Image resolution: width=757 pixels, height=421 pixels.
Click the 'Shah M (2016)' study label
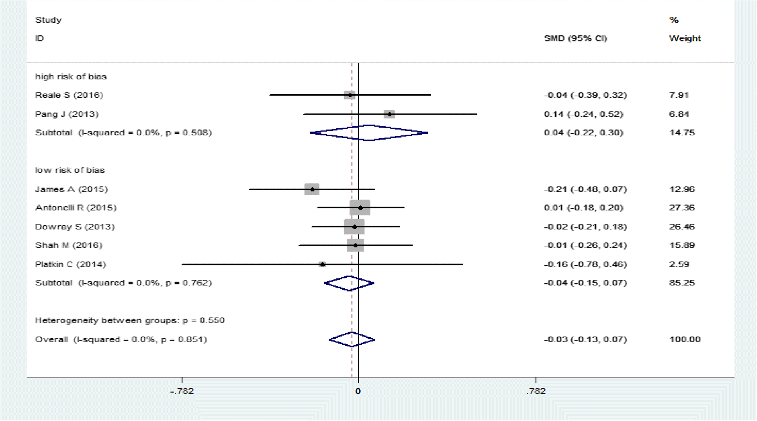pos(69,245)
